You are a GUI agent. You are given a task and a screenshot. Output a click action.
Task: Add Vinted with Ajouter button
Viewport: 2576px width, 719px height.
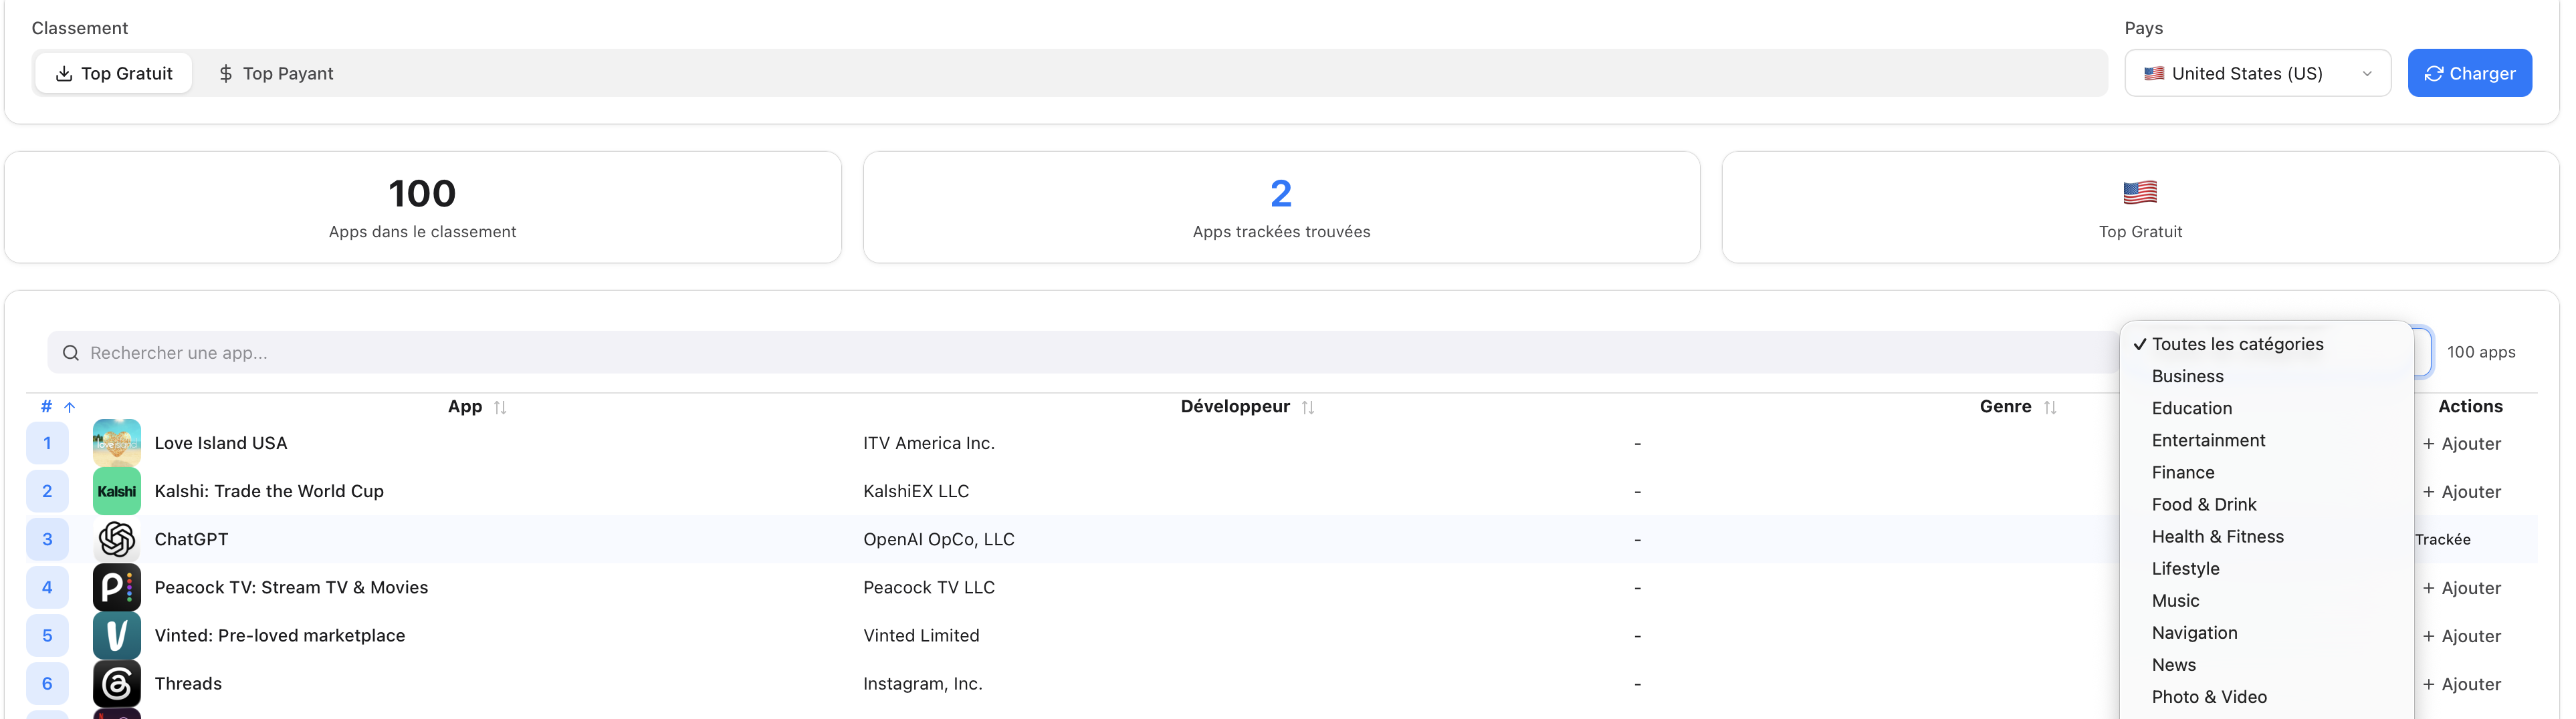tap(2462, 636)
